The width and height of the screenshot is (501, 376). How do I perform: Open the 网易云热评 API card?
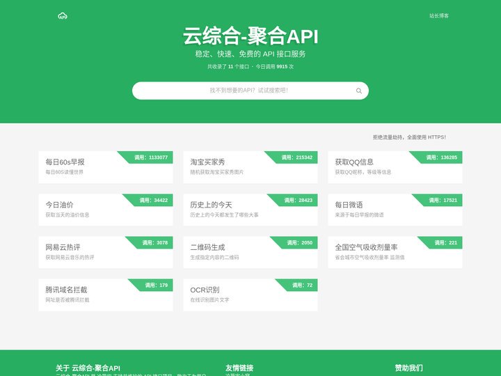[x=106, y=252]
